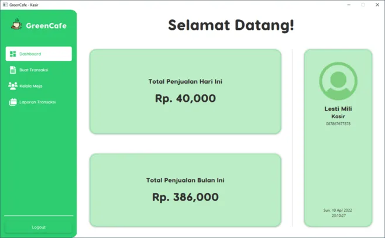The image size is (385, 238).
Task: Click the Lesti Mili user name
Action: [x=338, y=109]
